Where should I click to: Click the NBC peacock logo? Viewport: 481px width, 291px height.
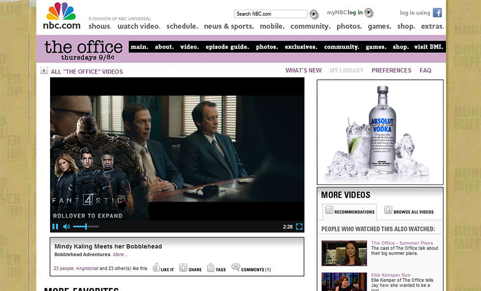[x=61, y=12]
